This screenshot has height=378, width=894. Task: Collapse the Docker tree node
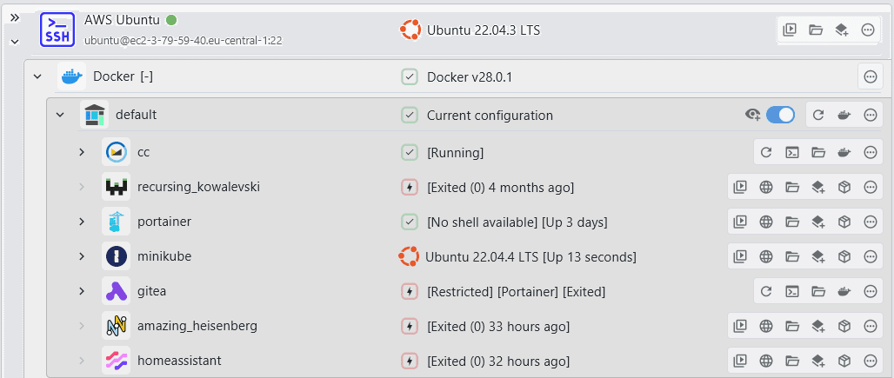(37, 76)
